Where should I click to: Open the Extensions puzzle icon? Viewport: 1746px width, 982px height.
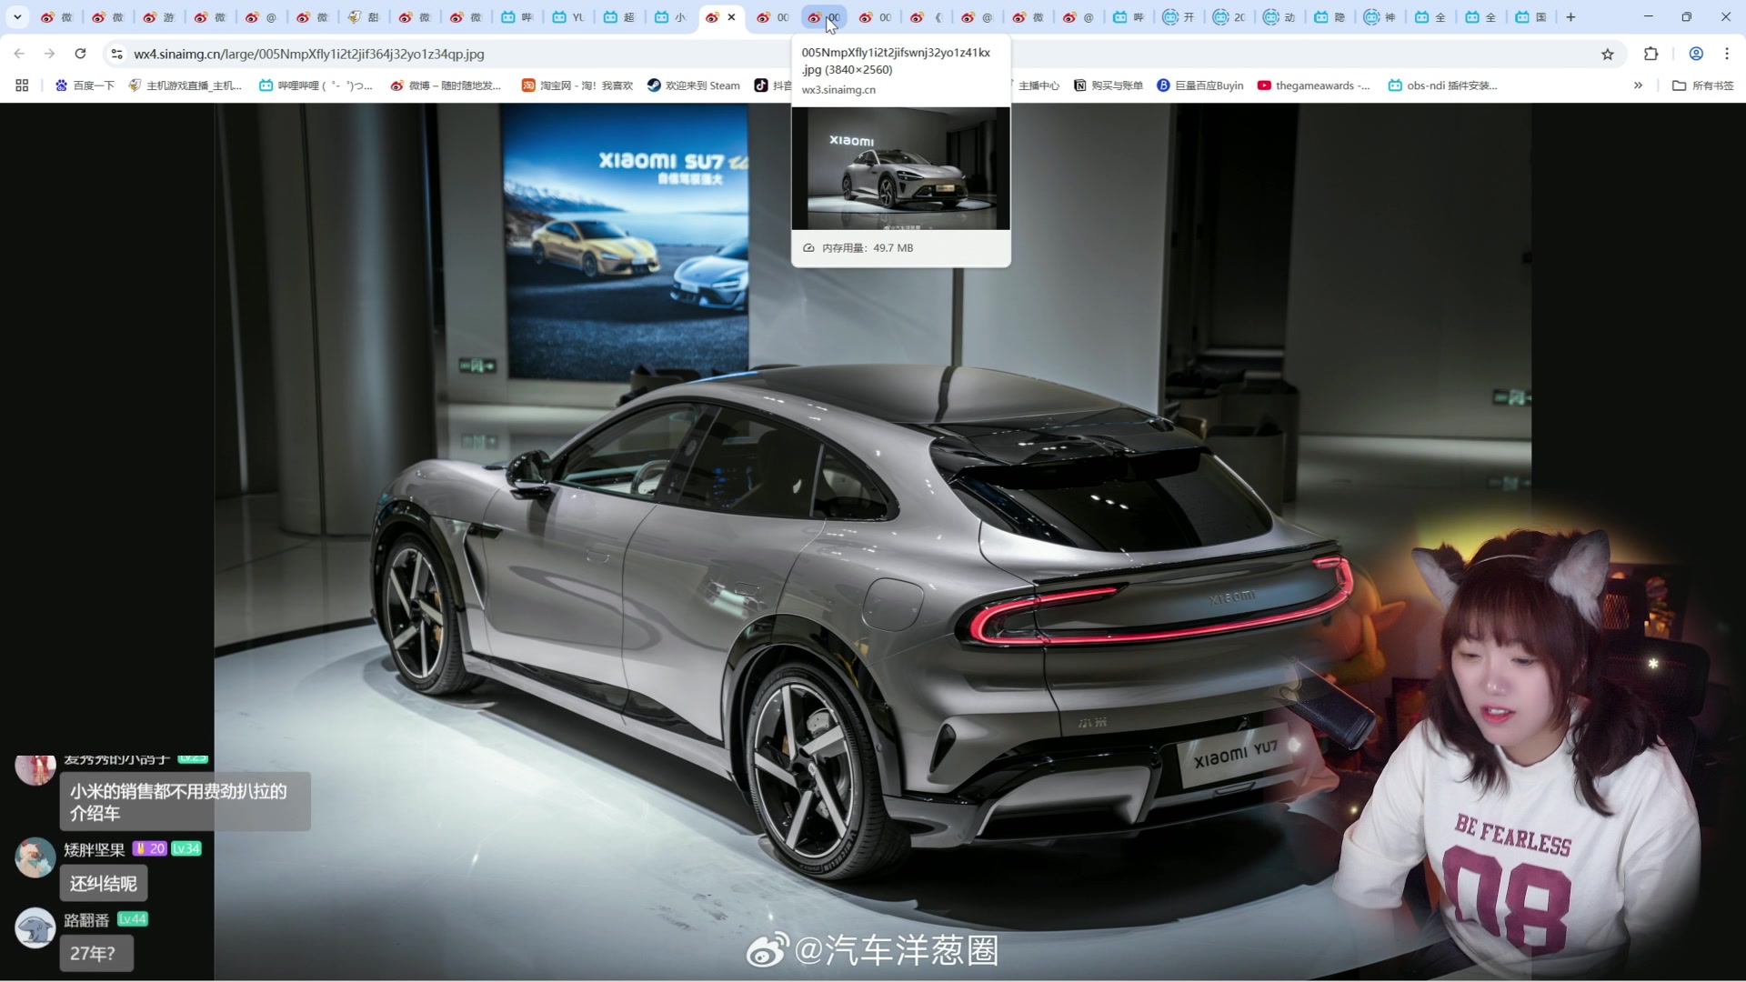tap(1651, 54)
